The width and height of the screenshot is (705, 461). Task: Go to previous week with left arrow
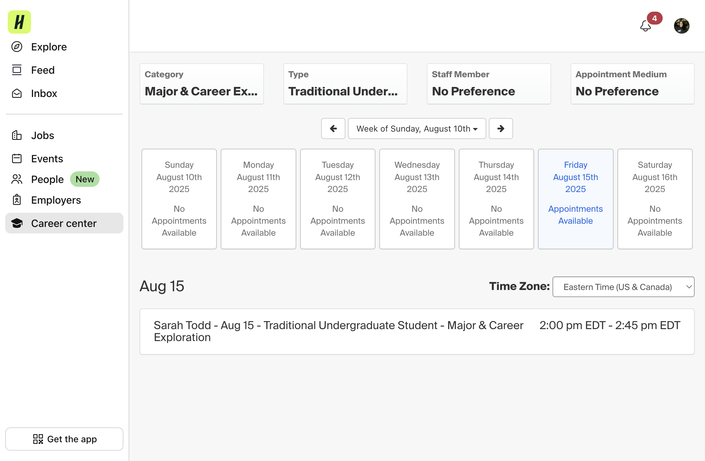(333, 129)
